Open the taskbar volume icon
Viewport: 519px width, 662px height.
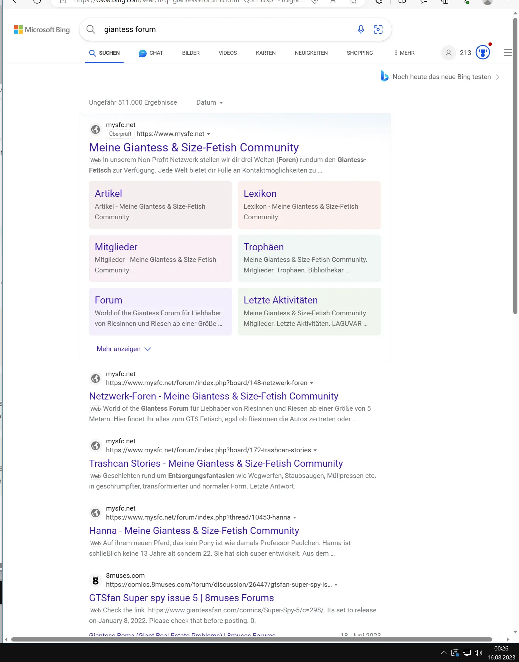click(478, 653)
